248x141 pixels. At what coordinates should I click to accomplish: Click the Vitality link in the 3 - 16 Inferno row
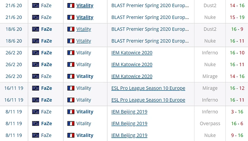[85, 112]
